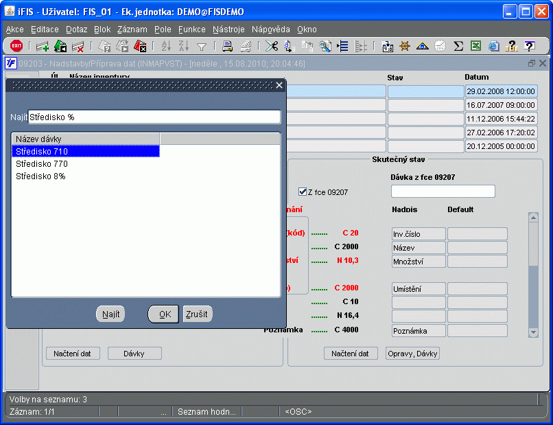This screenshot has height=425, width=553.
Task: Click the 'Poznámka' Nadpis field
Action: 419,330
